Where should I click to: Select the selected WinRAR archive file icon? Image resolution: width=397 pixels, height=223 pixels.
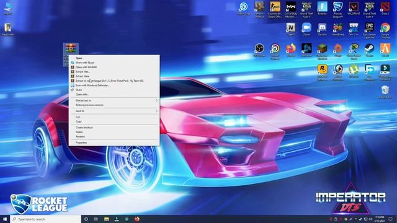point(71,49)
